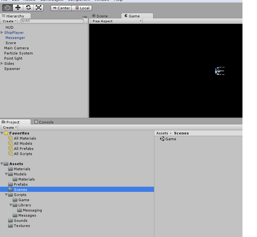Collapse the Models folder

(x=6, y=174)
